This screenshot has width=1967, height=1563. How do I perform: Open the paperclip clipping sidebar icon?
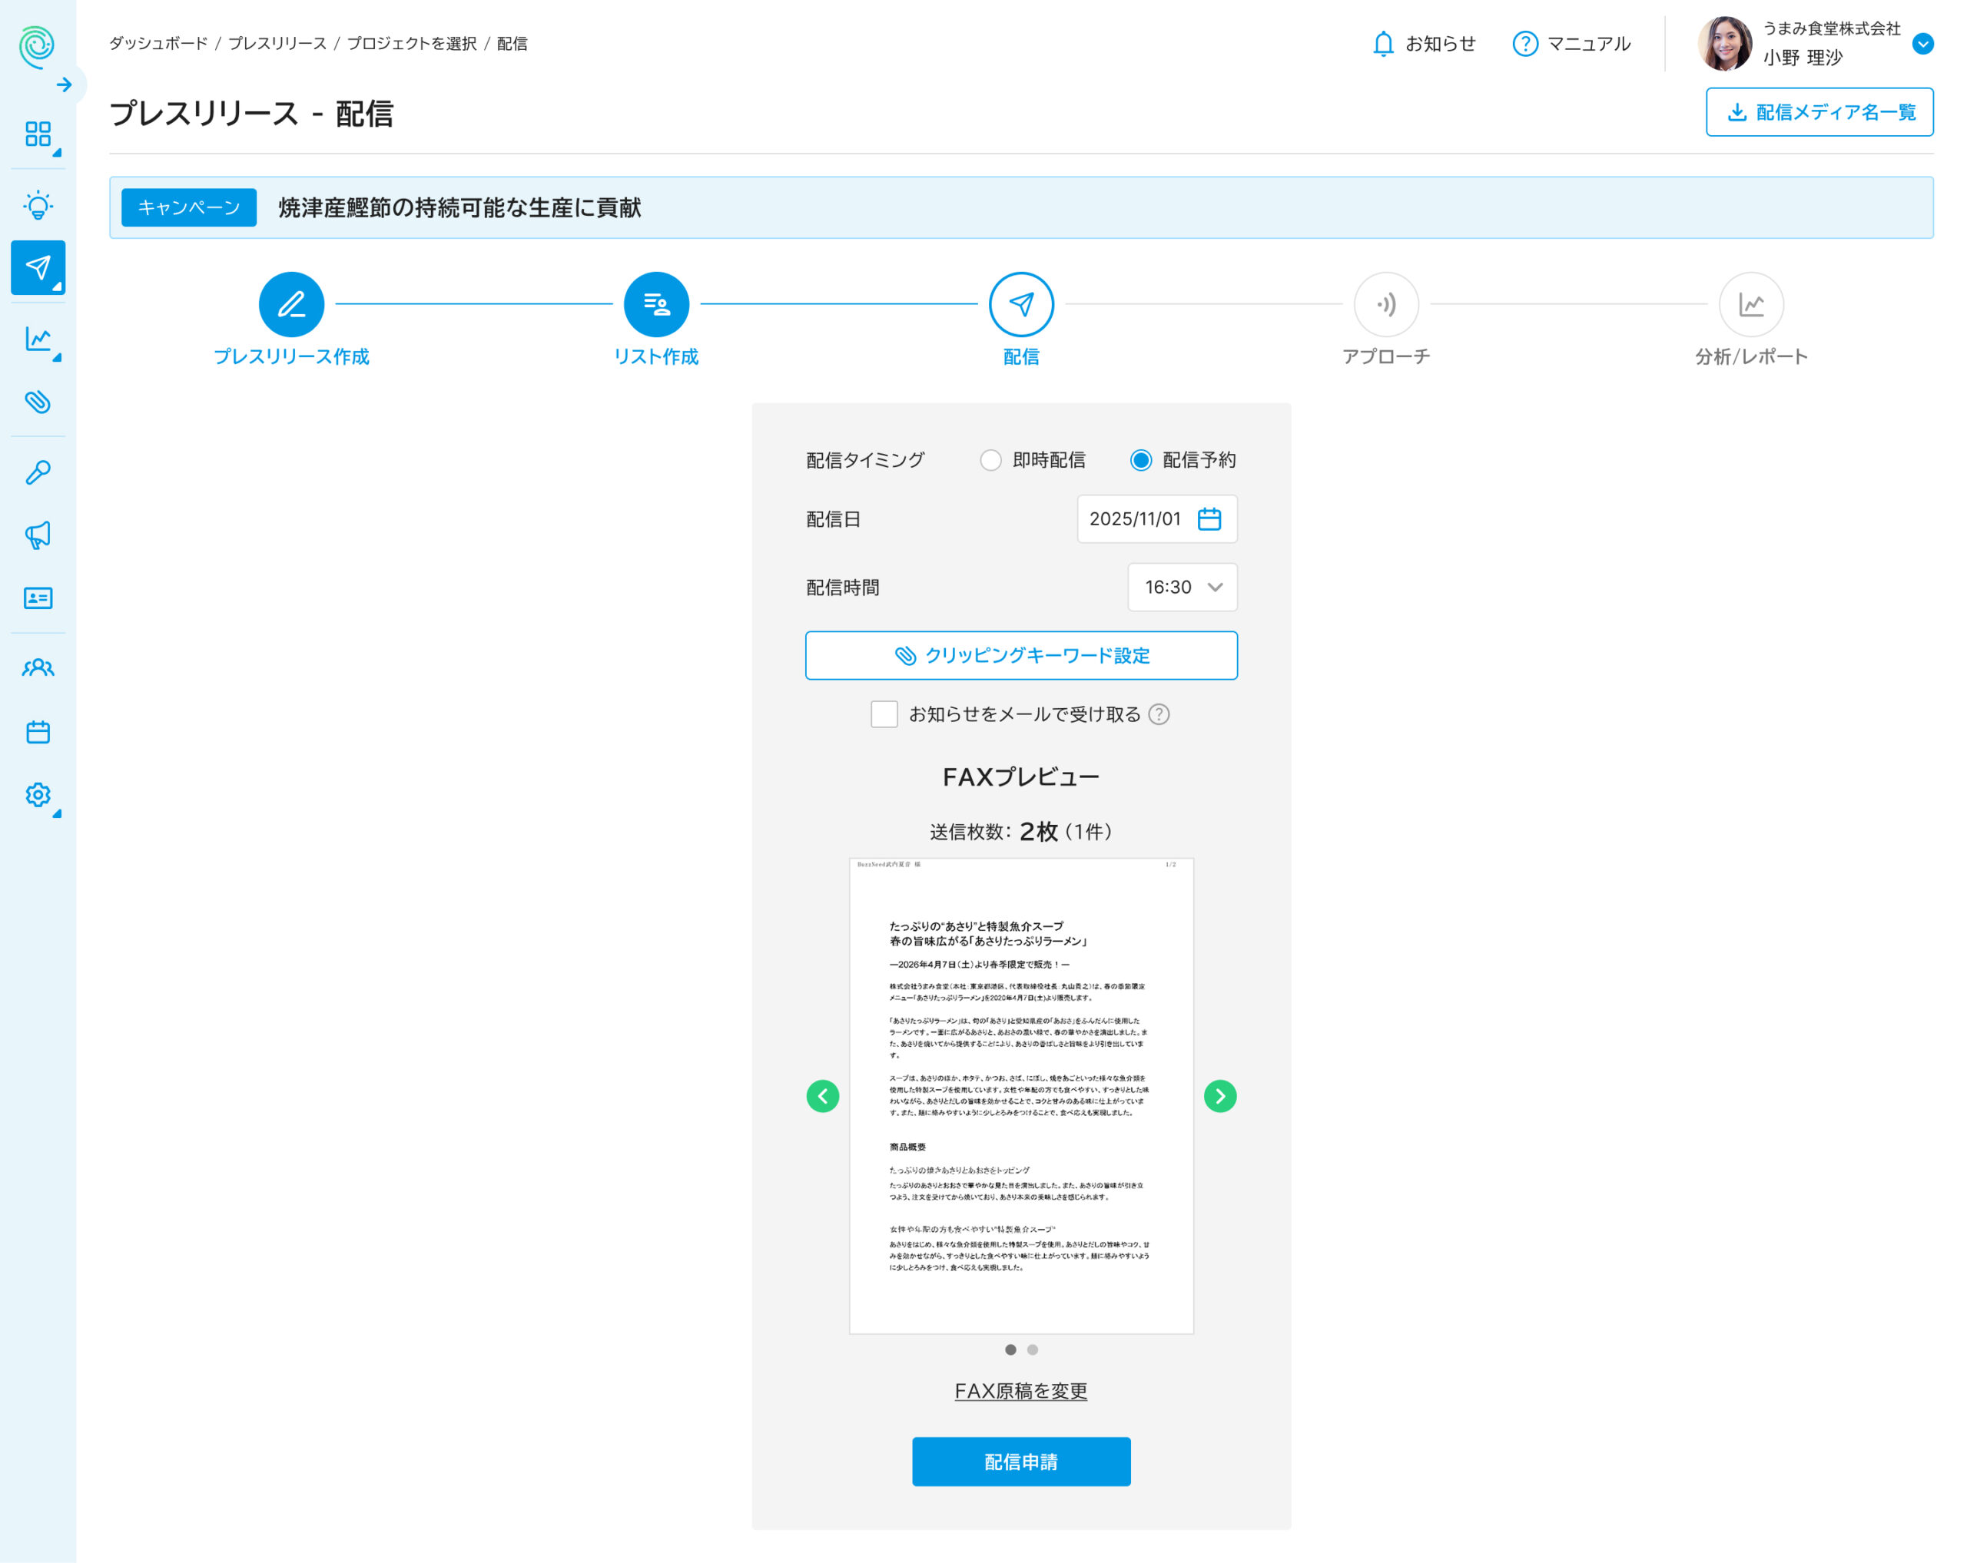[38, 401]
